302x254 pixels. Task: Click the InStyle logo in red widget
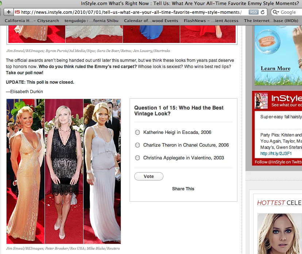[x=286, y=98]
